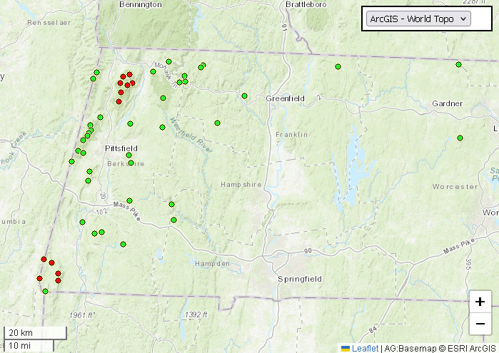Select the northernmost red marker in the southwest cluster
The height and width of the screenshot is (353, 499).
click(x=44, y=260)
